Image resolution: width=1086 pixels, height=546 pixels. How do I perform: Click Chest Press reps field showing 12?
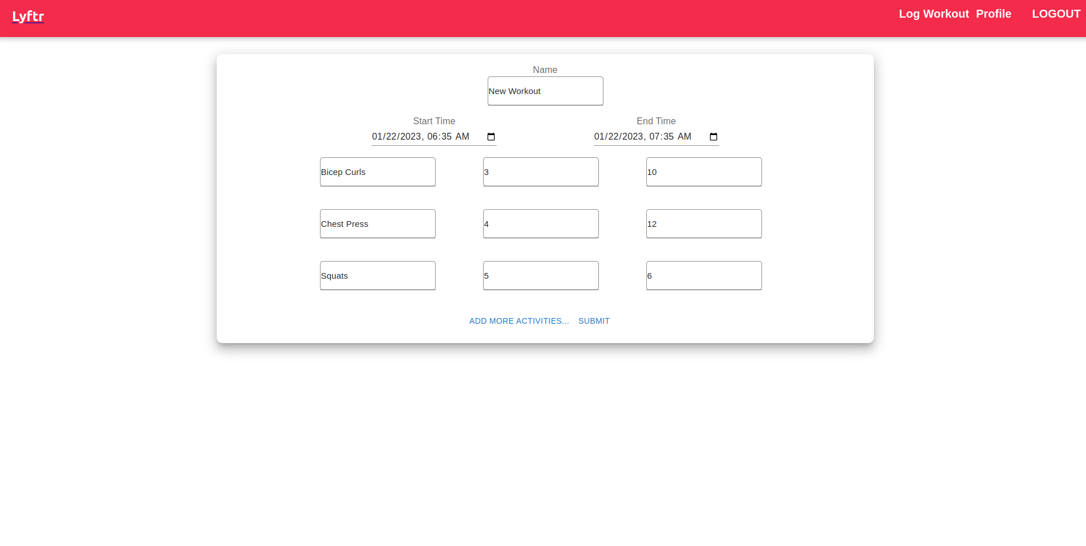click(x=704, y=224)
